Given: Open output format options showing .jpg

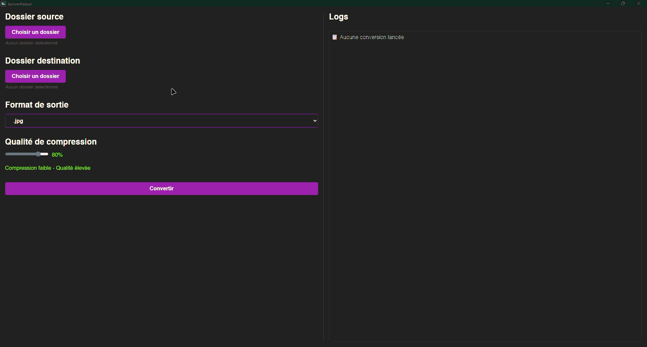Looking at the screenshot, I should coord(161,121).
